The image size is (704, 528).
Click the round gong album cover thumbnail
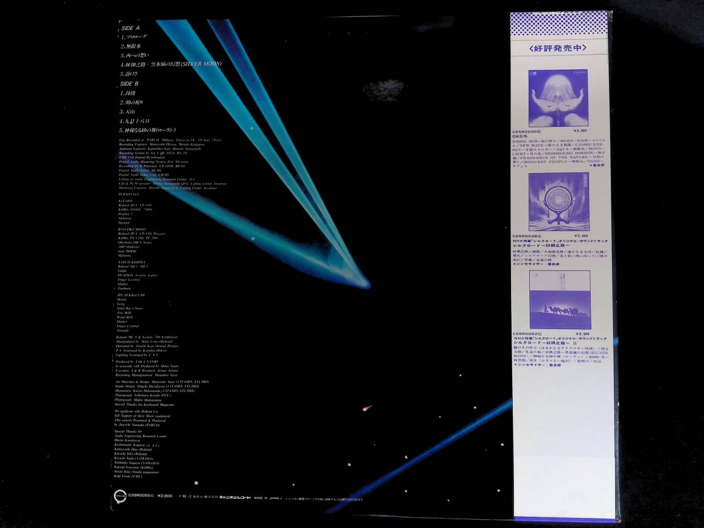click(x=558, y=202)
